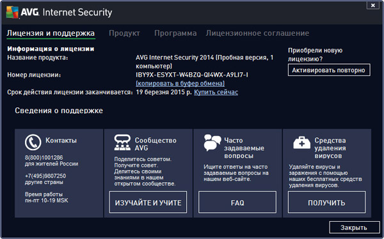Image resolution: width=384 pixels, height=239 pixels.
Task: Click Часто задаваемые вопросы title
Action: coord(244,148)
